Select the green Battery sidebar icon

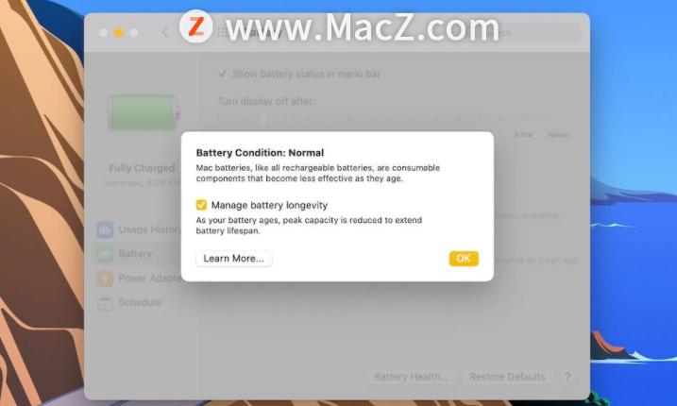point(105,254)
